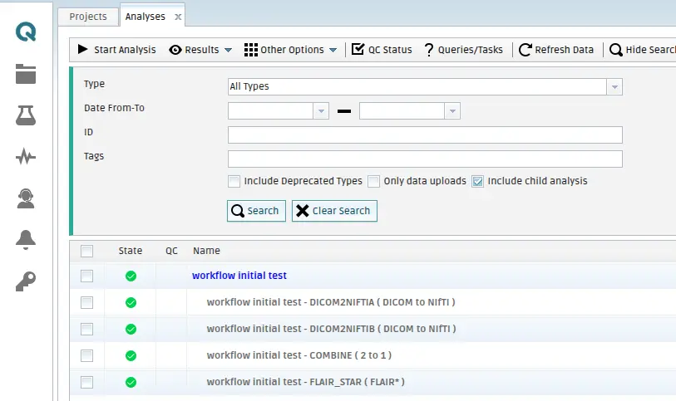Open the flask analyses sidebar icon

click(x=26, y=115)
